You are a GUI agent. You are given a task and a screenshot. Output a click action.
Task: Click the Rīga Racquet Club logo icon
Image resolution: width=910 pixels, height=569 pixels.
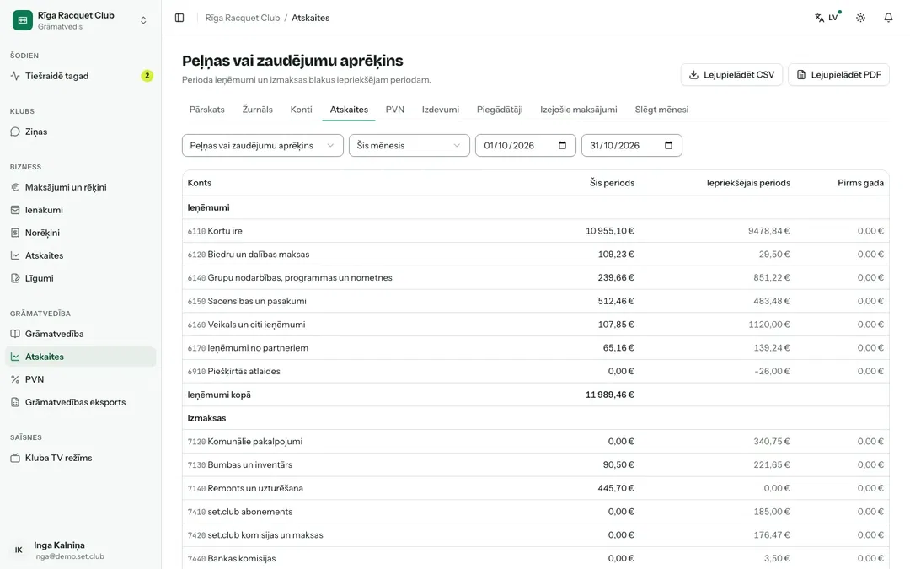pos(23,20)
